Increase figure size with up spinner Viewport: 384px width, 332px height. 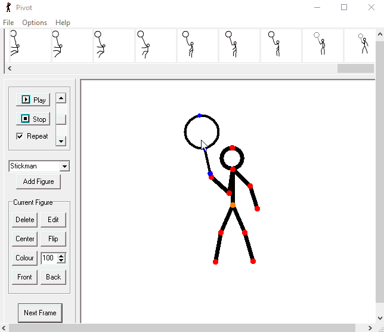[61, 256]
